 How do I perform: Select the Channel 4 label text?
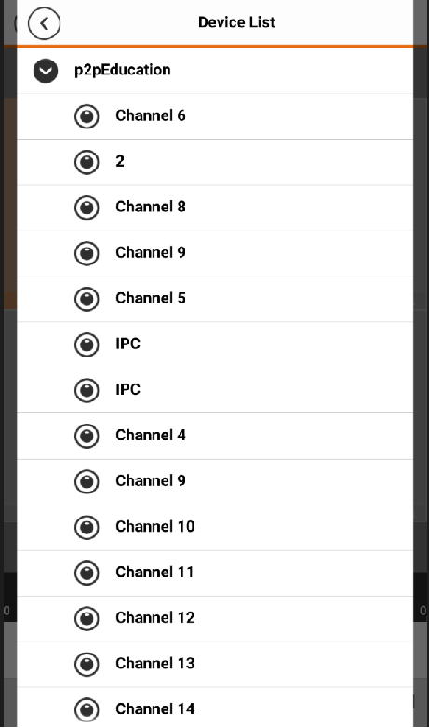click(151, 436)
